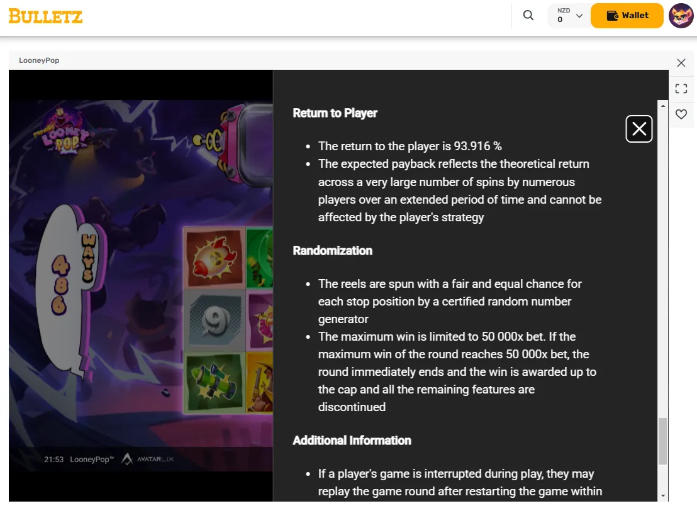The width and height of the screenshot is (697, 506).
Task: Open the search magnifier icon
Action: point(528,16)
